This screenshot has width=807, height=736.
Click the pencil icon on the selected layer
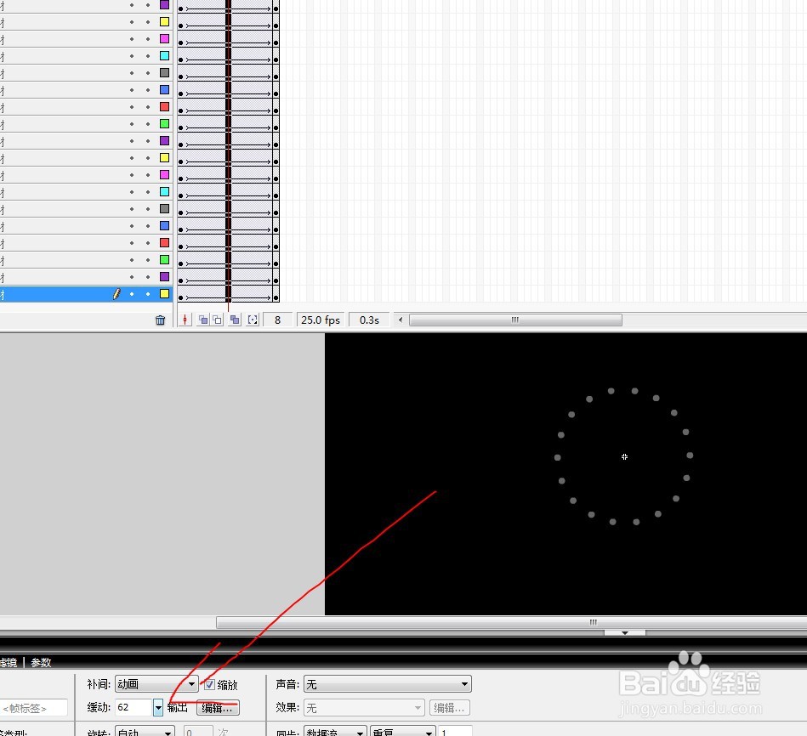(117, 294)
